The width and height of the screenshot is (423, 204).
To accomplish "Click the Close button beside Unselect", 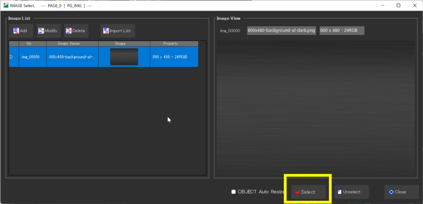I will point(399,192).
